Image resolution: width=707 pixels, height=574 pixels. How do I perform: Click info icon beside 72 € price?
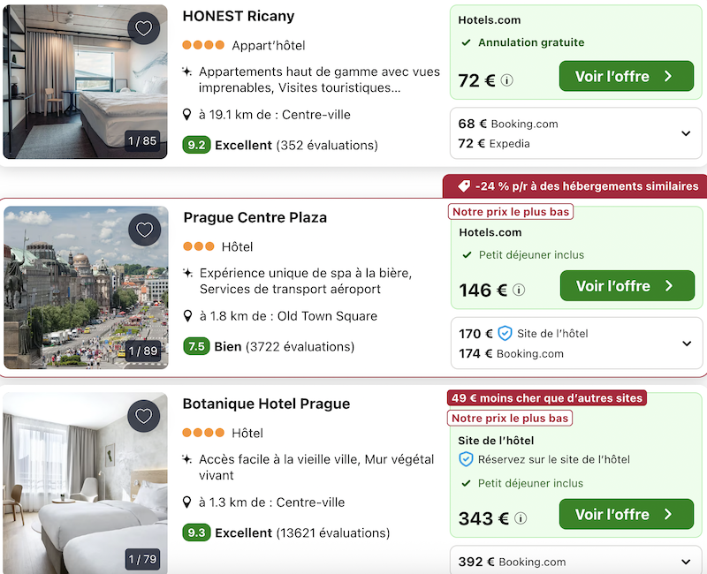507,80
